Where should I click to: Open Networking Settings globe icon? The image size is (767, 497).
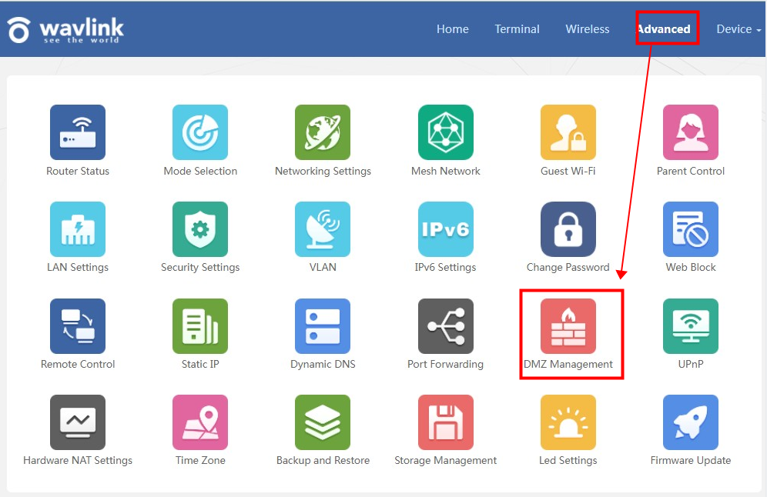[x=323, y=132]
